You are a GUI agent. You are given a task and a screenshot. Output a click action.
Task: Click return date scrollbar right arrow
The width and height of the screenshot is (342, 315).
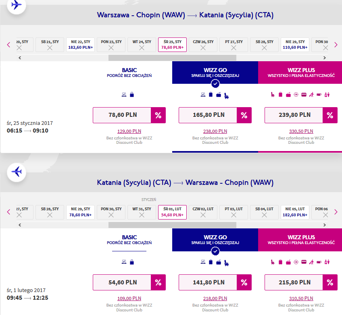(x=325, y=225)
